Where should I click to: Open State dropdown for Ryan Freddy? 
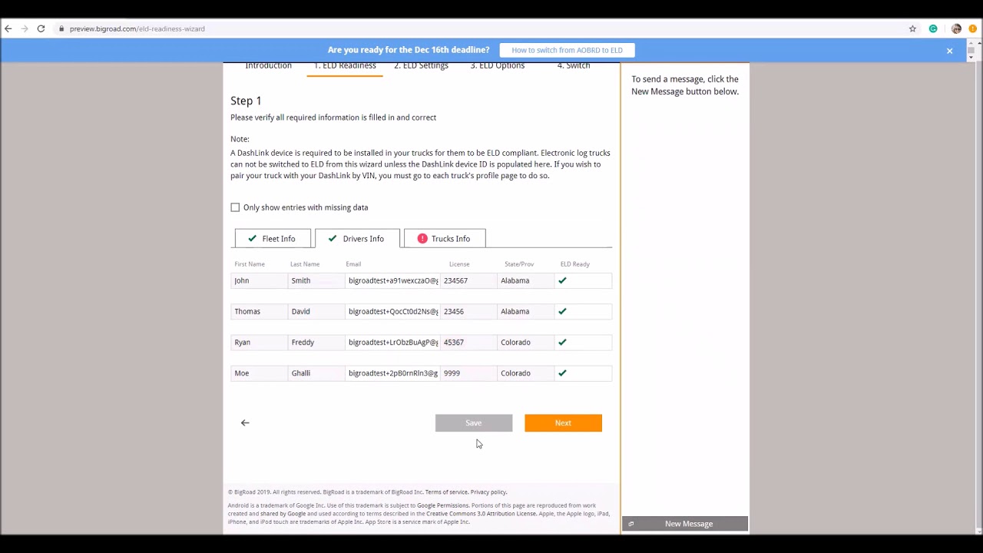point(526,342)
